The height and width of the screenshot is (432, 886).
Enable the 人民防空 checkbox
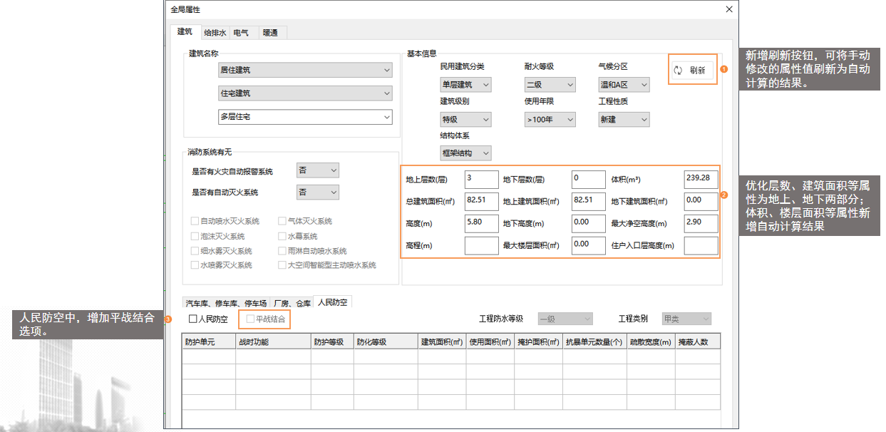pyautogui.click(x=194, y=319)
